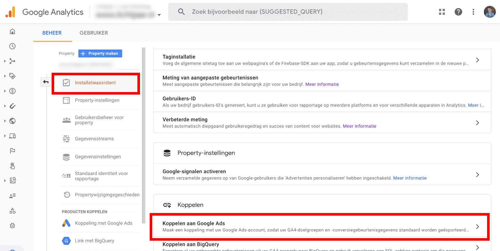Switch to the BEHEER tab
The width and height of the screenshot is (500, 251).
52,33
